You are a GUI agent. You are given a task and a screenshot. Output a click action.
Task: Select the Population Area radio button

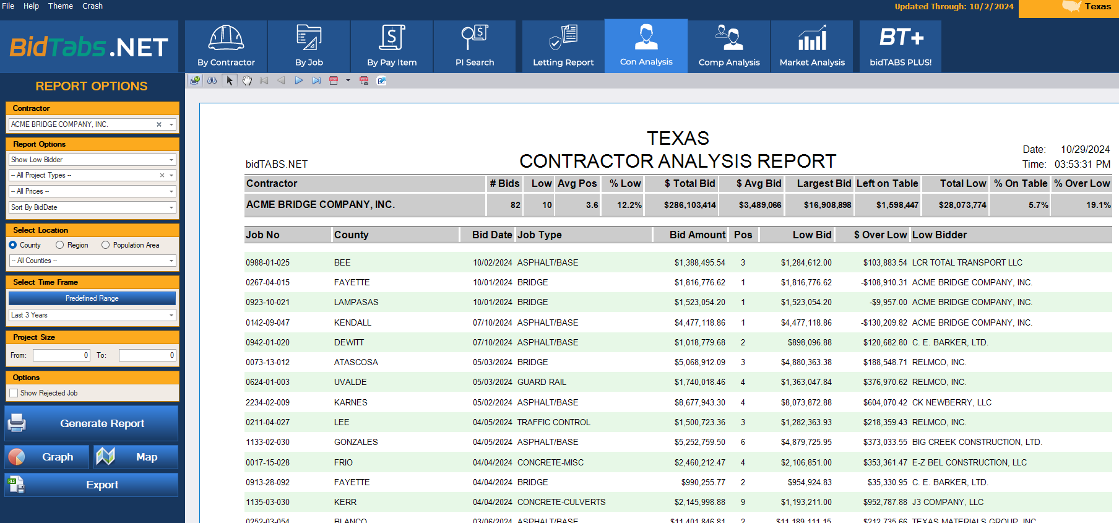[106, 245]
